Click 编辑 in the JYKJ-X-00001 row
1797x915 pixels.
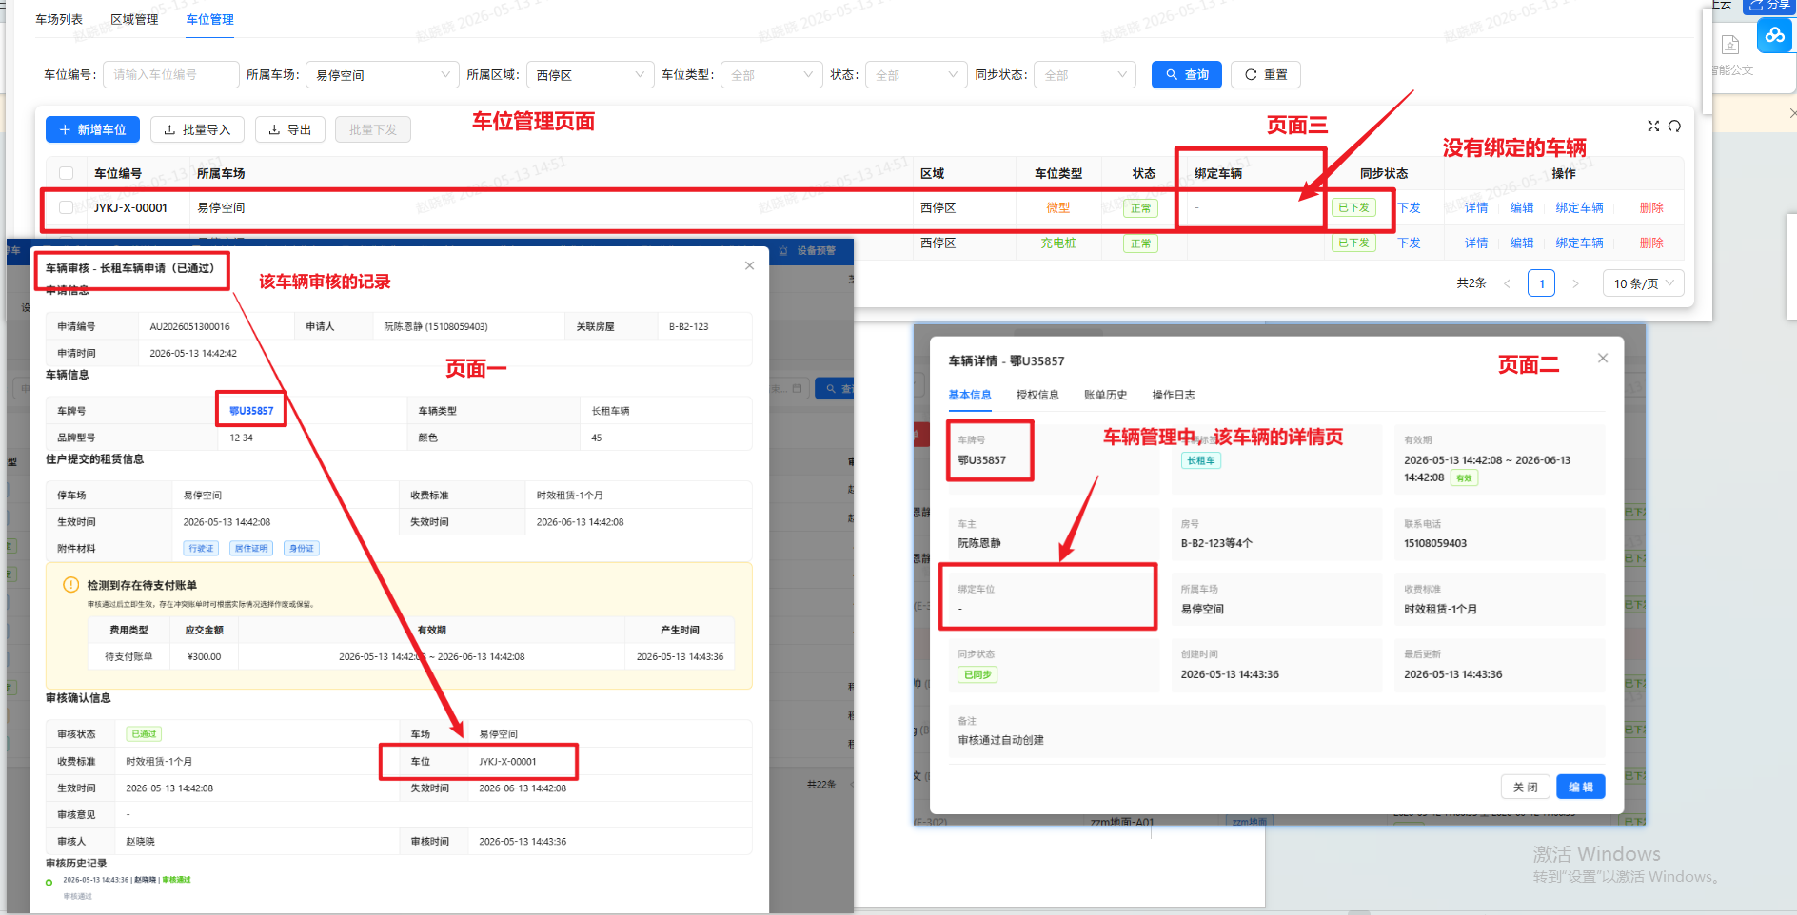[1522, 207]
